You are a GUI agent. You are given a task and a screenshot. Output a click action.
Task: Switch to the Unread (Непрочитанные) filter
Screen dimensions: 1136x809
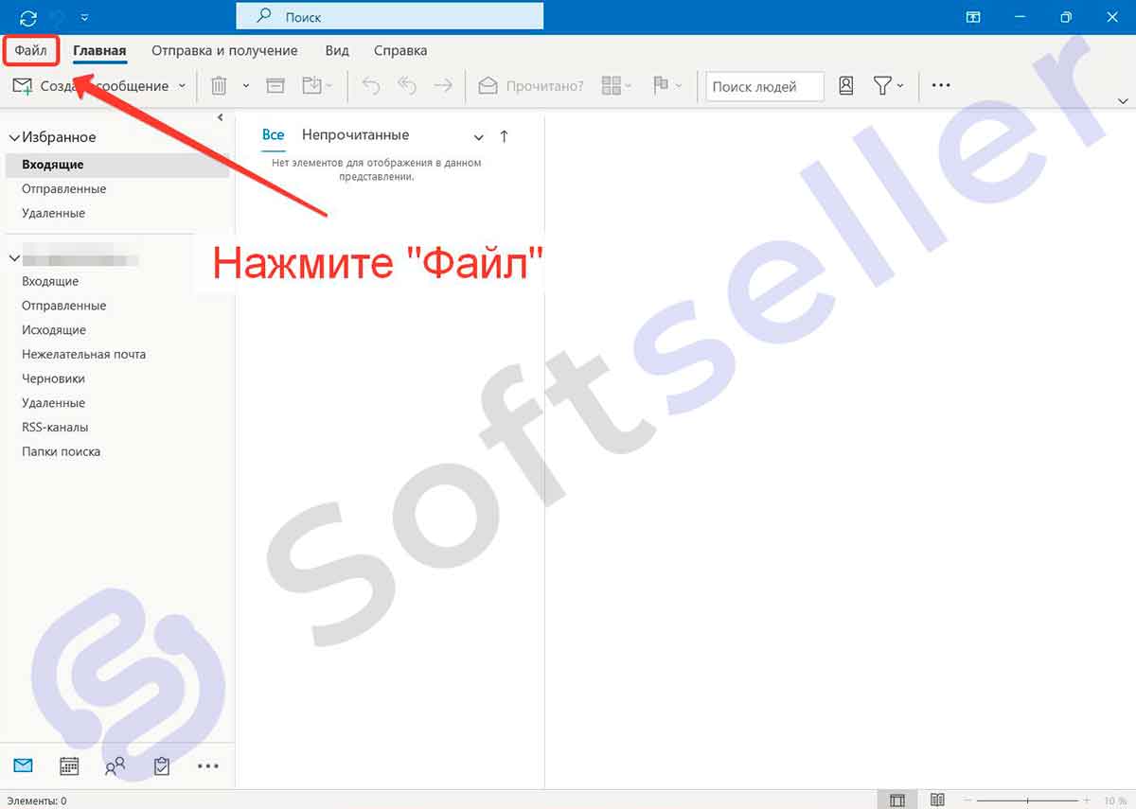[x=355, y=135]
